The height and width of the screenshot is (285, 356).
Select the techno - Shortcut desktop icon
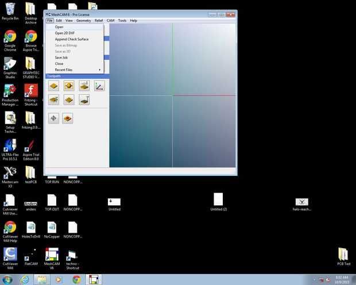point(73,259)
